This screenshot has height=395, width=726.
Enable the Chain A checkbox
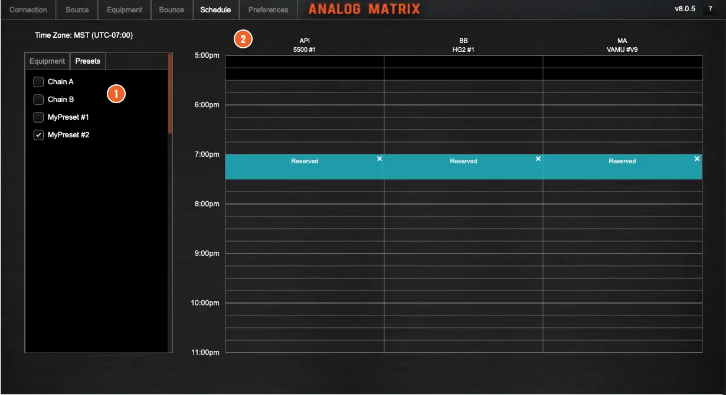(x=38, y=82)
